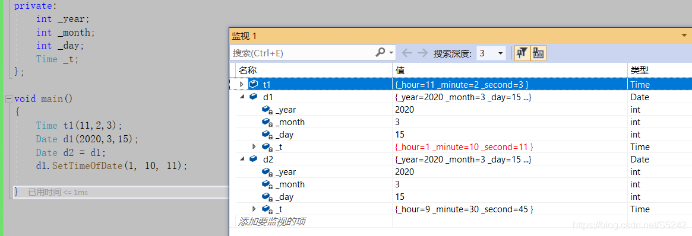The image size is (692, 236).
Task: Click the 2020 value of d1 _year
Action: pyautogui.click(x=405, y=110)
